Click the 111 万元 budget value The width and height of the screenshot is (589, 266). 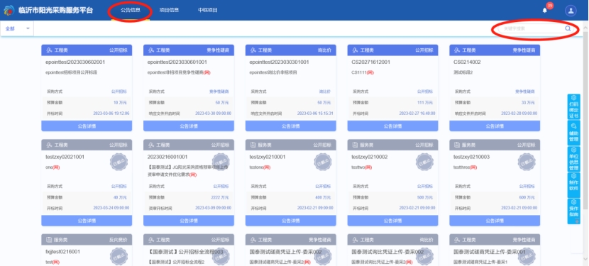[x=425, y=103]
